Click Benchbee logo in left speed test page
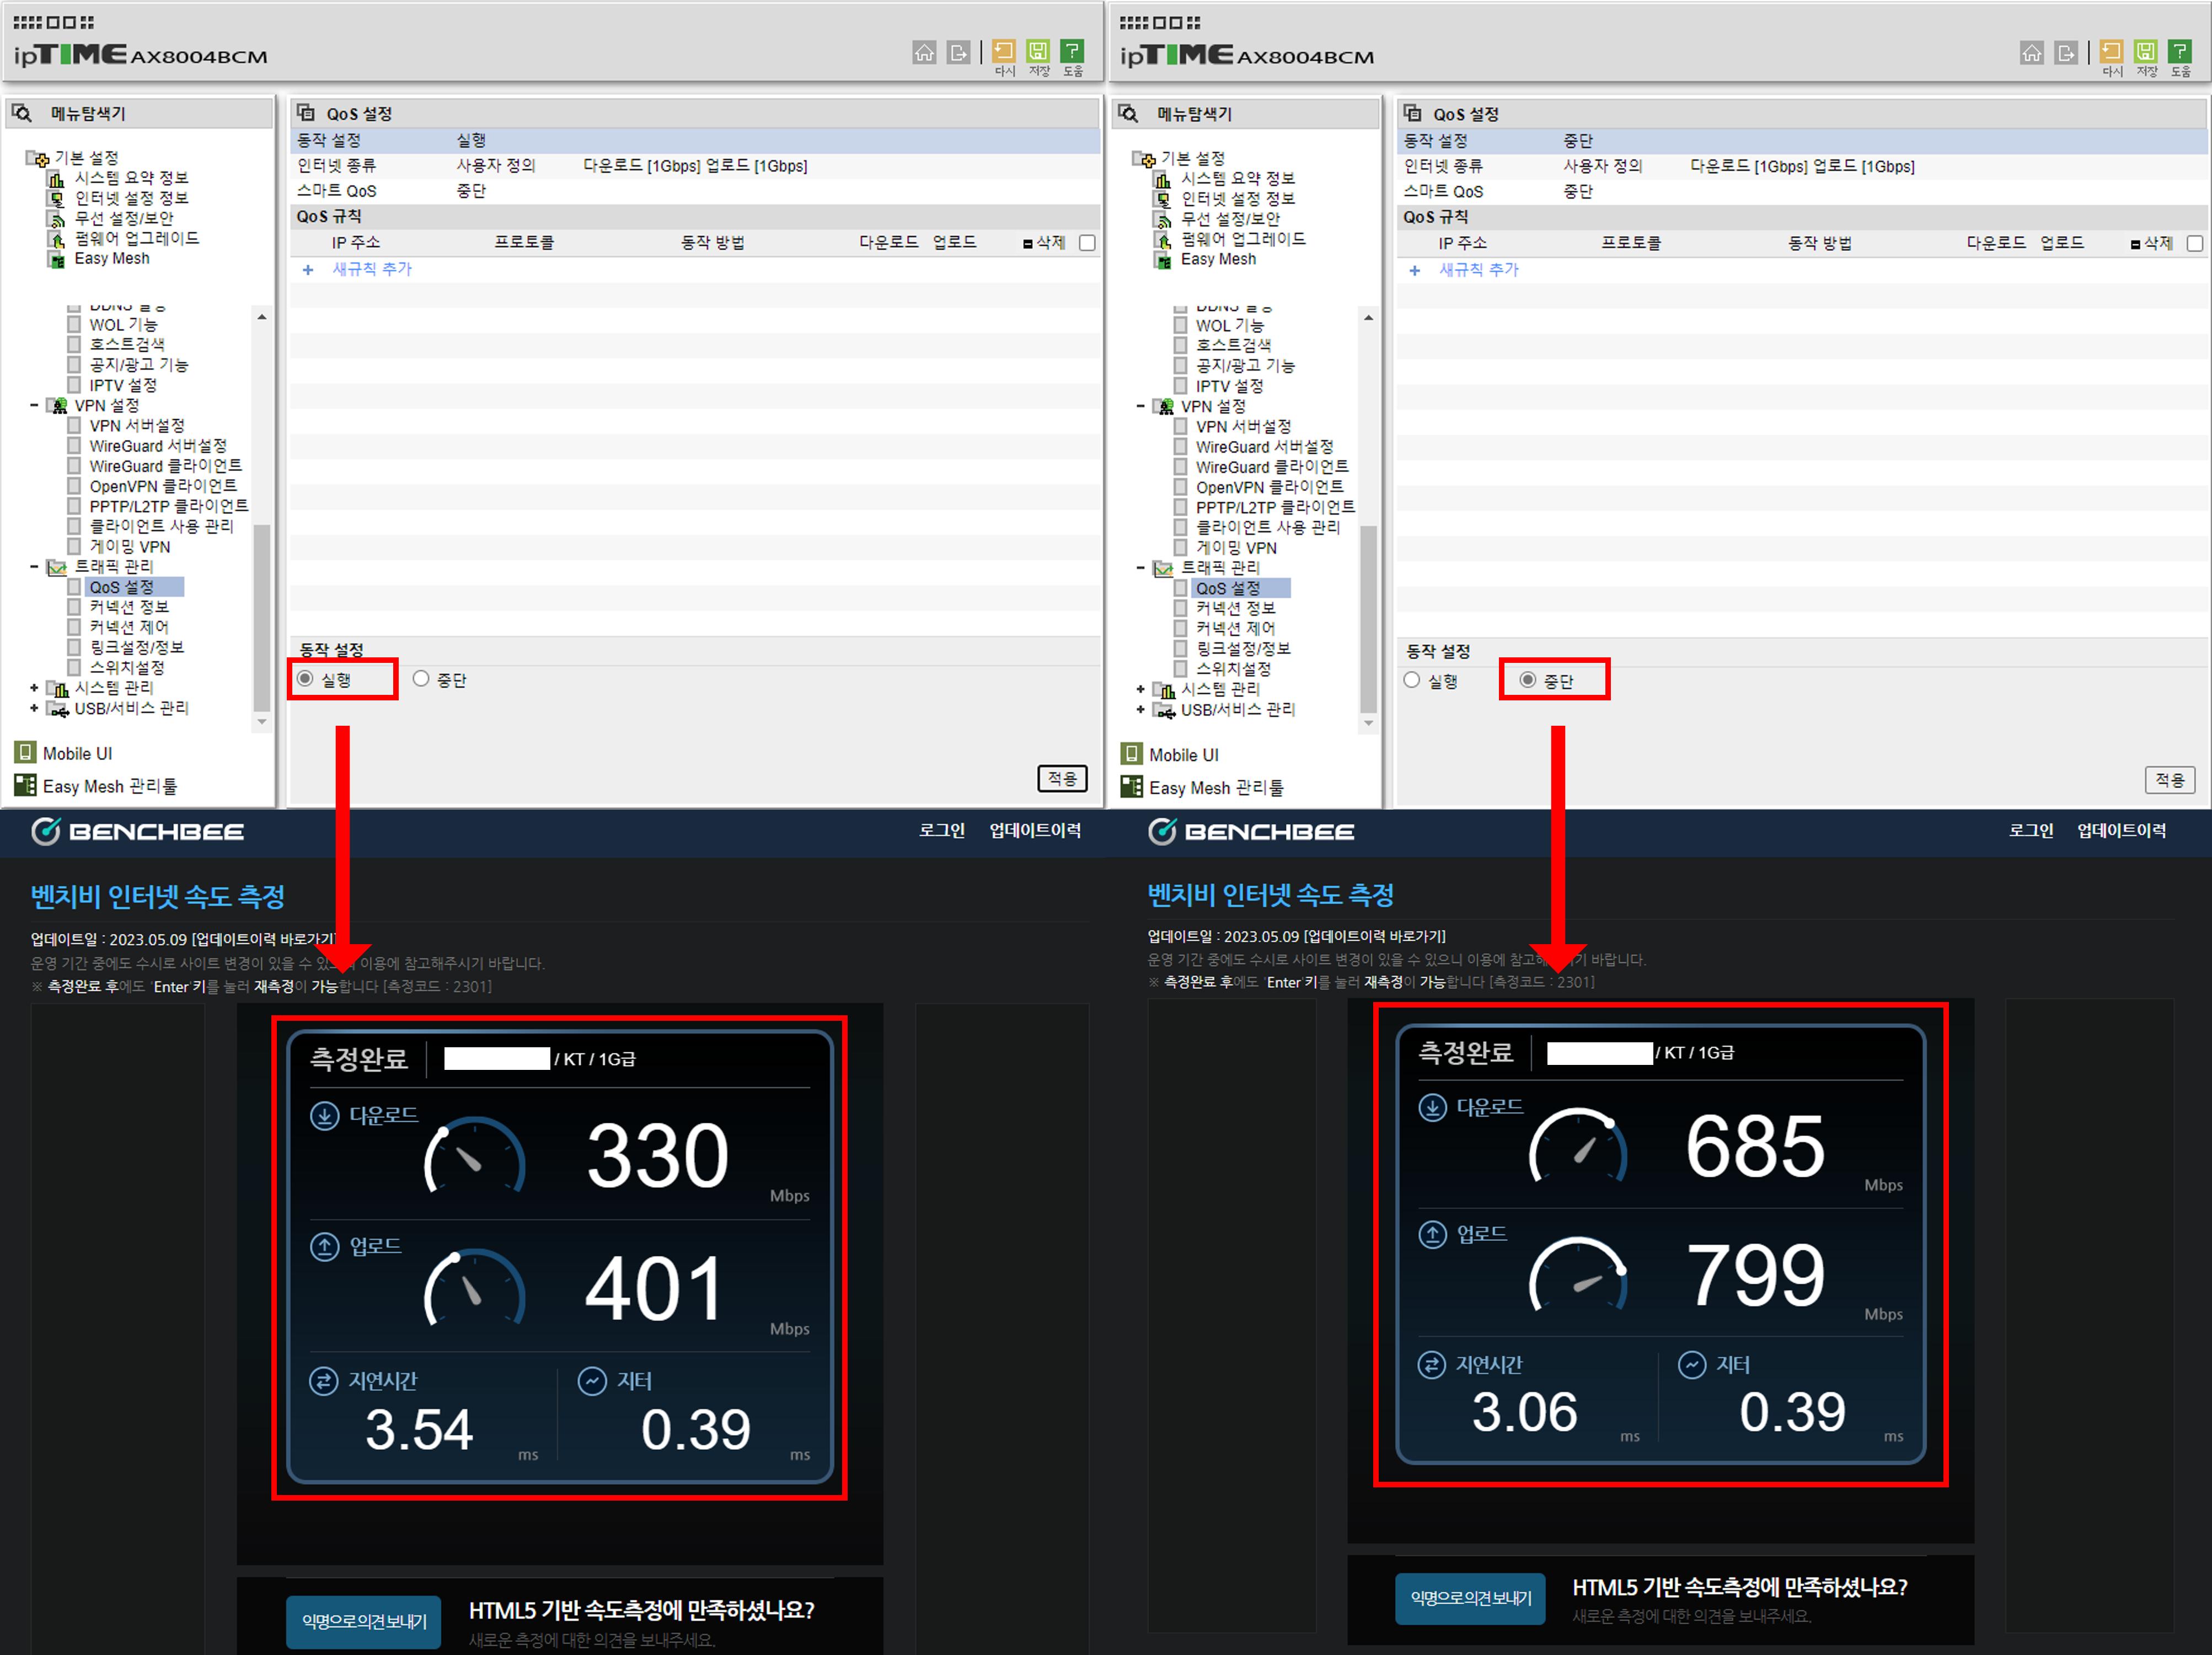Viewport: 2212px width, 1655px height. pyautogui.click(x=138, y=831)
